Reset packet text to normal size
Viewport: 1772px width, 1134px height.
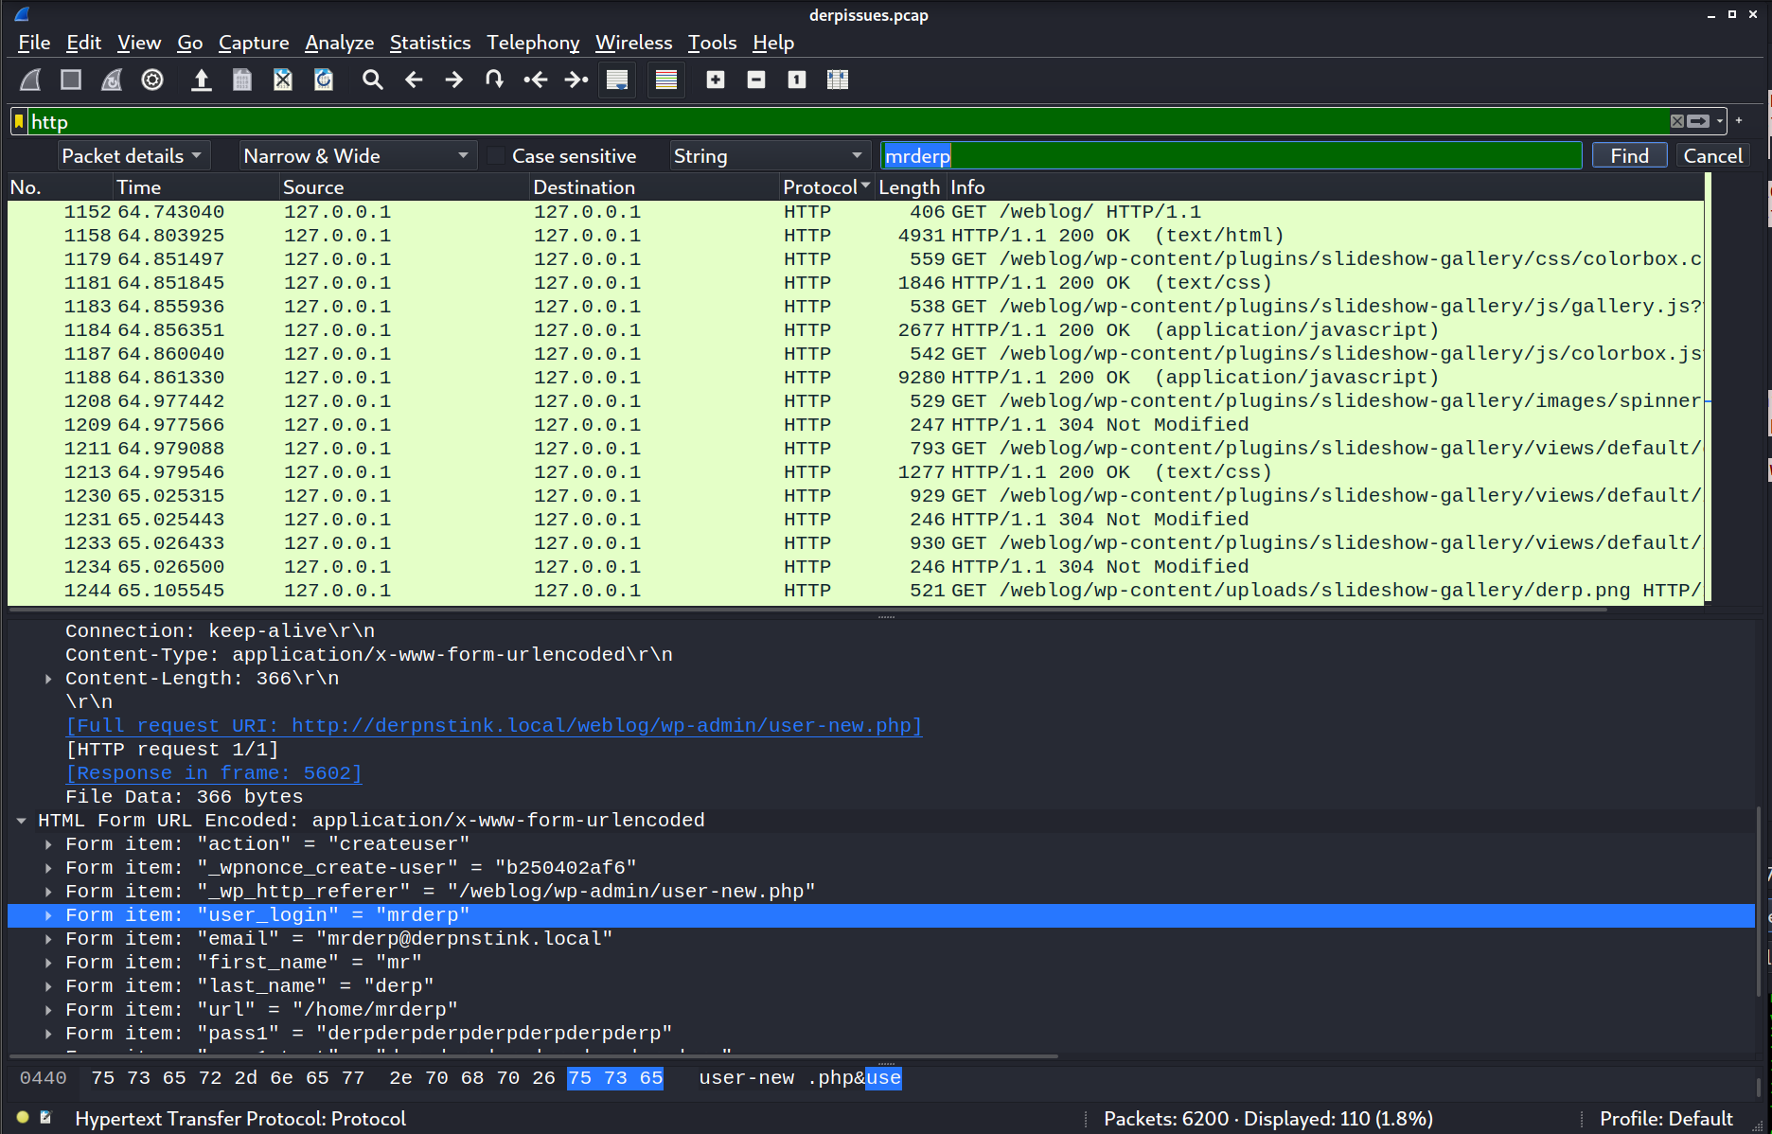[797, 80]
